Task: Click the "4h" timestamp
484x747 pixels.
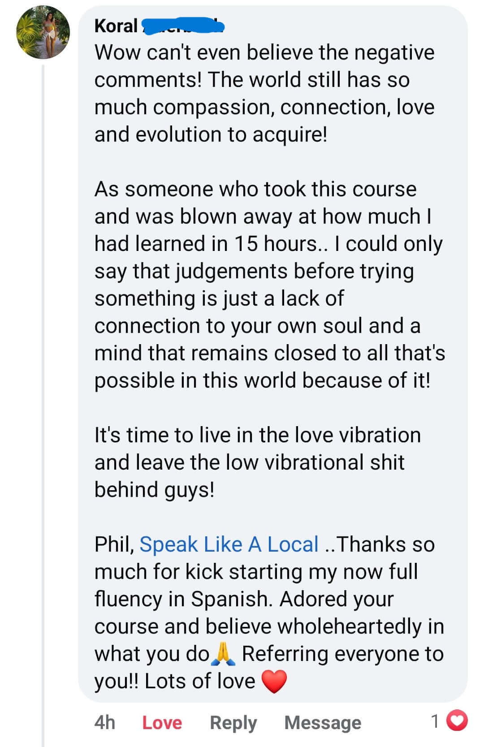Action: 105,723
